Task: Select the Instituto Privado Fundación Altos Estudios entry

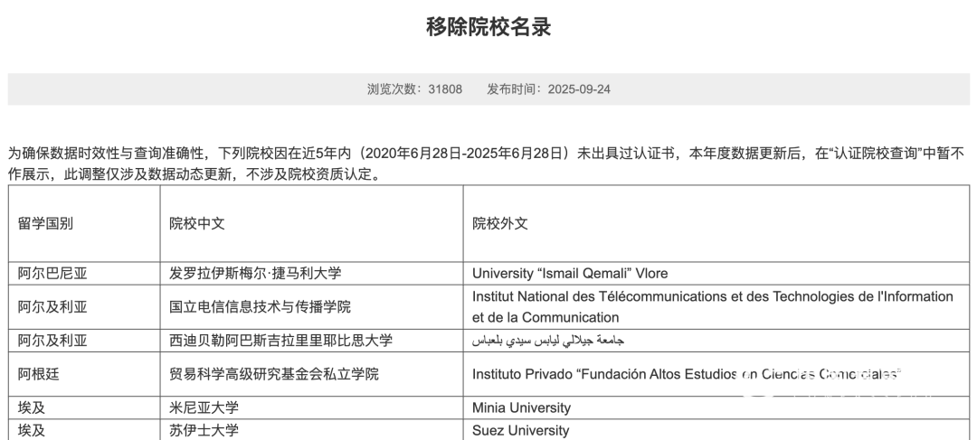Action: pos(688,373)
